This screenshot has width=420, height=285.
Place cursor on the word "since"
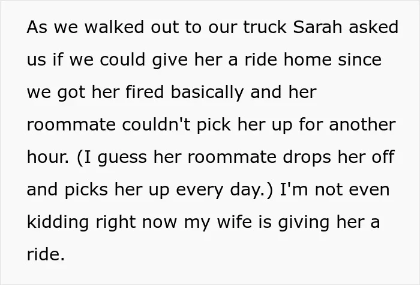click(359, 60)
